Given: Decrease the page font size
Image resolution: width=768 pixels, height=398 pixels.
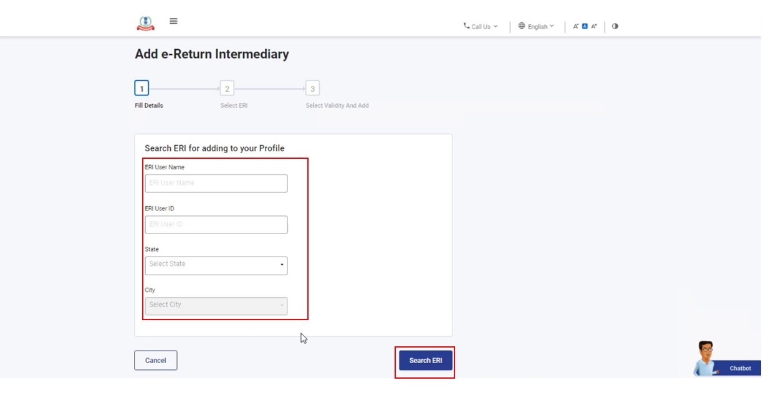Looking at the screenshot, I should (576, 26).
